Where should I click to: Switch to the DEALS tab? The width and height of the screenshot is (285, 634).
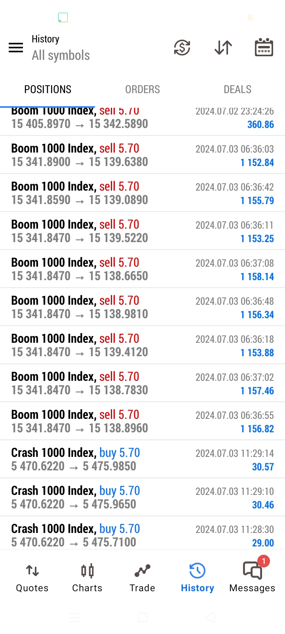click(x=237, y=90)
